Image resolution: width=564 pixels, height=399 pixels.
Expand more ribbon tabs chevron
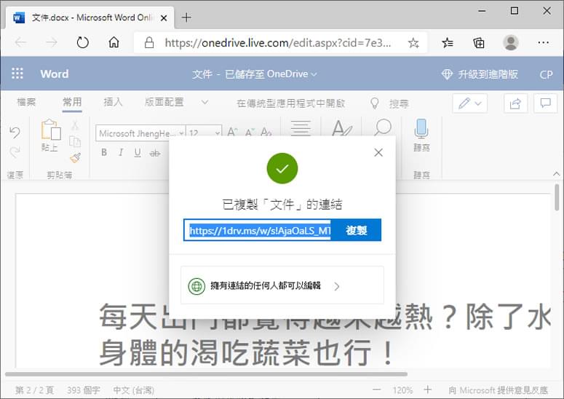(x=204, y=102)
